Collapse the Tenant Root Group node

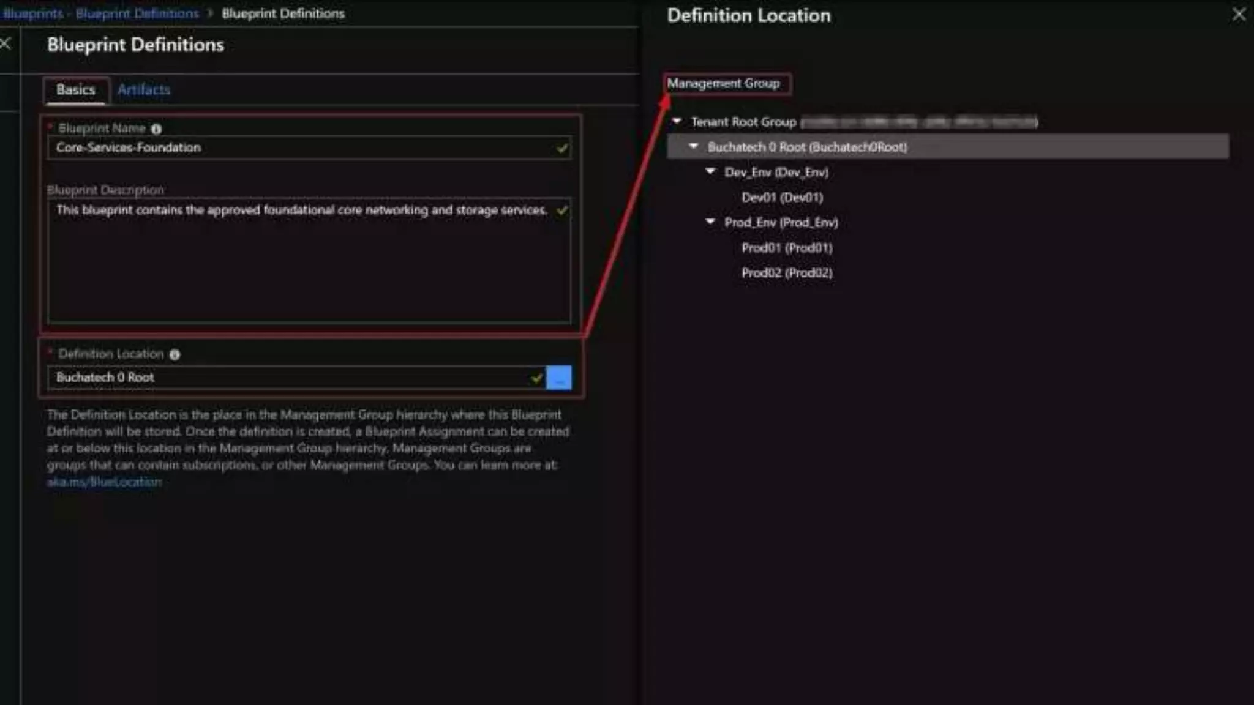point(677,121)
